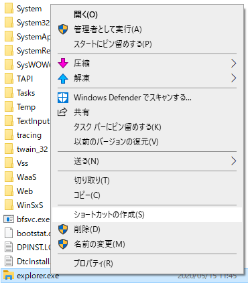Select the twain_32 folder name
This screenshot has height=285, width=248.
pos(32,149)
